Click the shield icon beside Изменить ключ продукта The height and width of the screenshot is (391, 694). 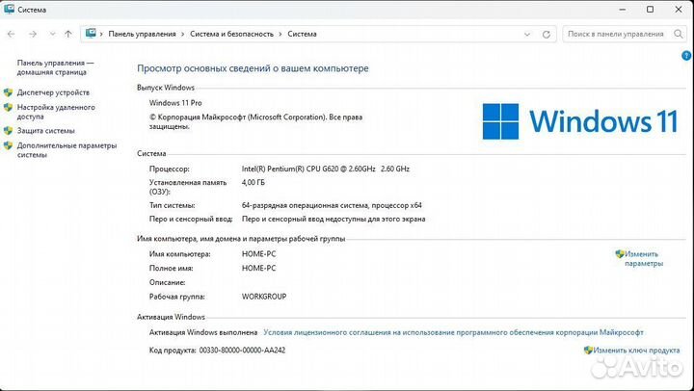point(588,351)
